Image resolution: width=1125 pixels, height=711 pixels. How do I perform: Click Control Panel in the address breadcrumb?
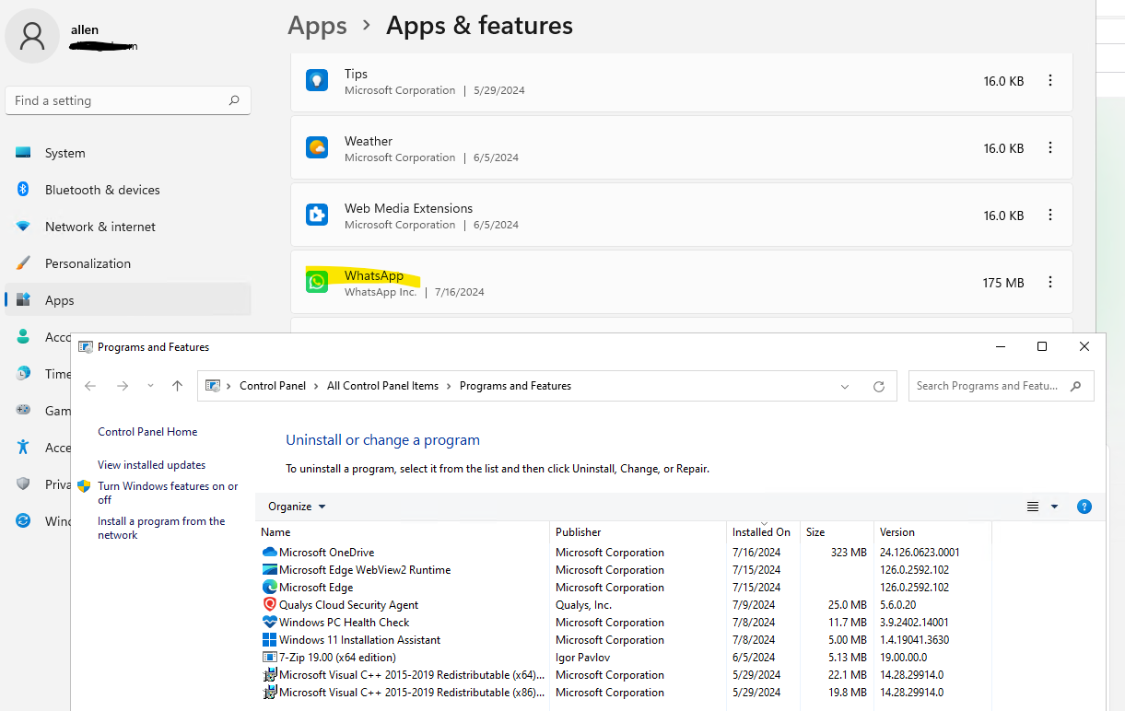tap(273, 386)
